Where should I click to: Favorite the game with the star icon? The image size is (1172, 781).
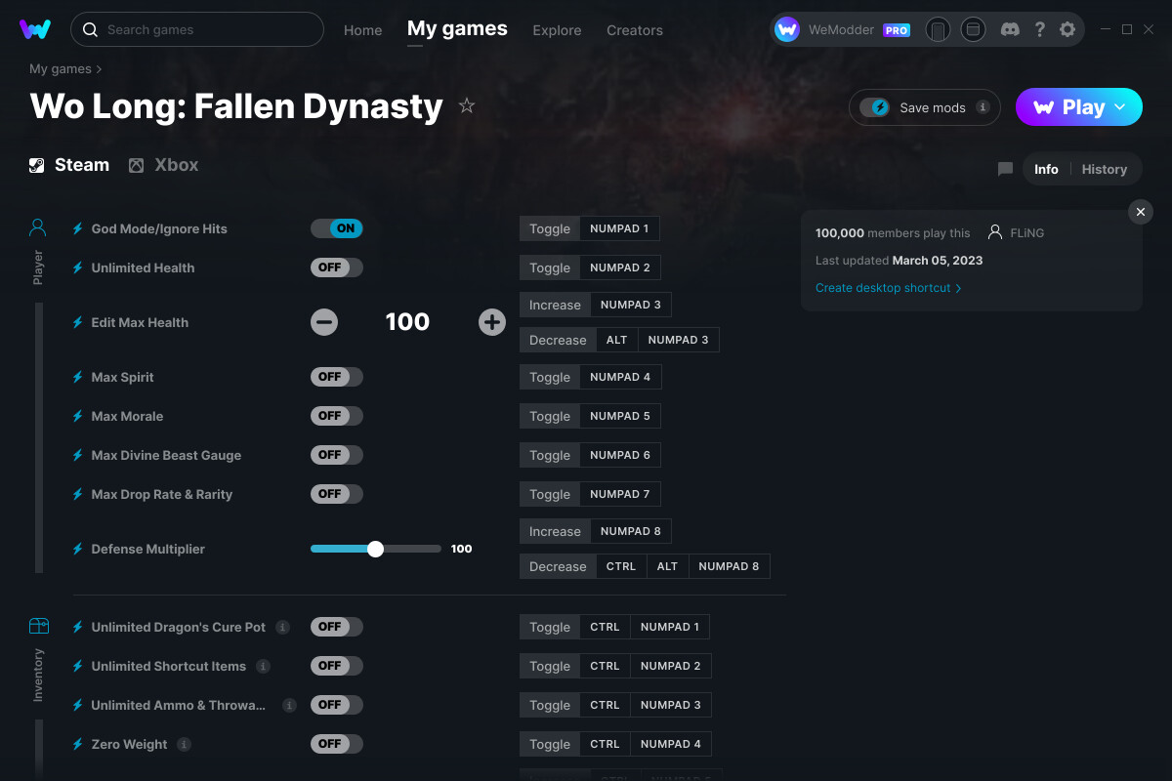pos(467,106)
